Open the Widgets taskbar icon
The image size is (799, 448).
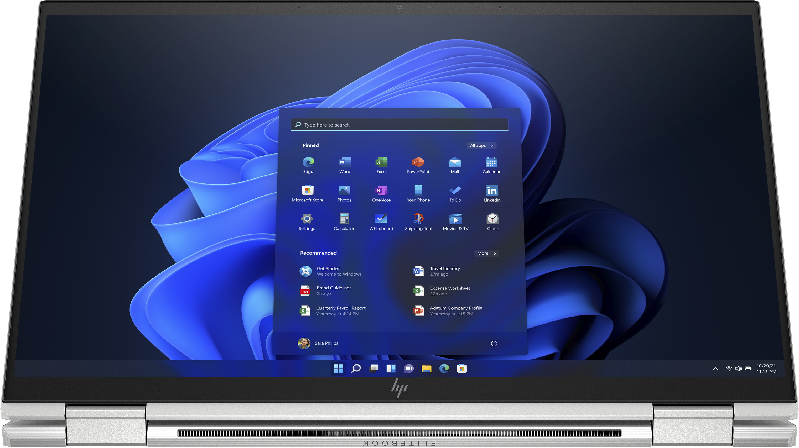[x=391, y=368]
